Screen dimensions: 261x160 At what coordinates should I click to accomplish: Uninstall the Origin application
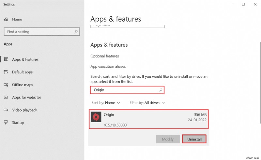pyautogui.click(x=194, y=139)
